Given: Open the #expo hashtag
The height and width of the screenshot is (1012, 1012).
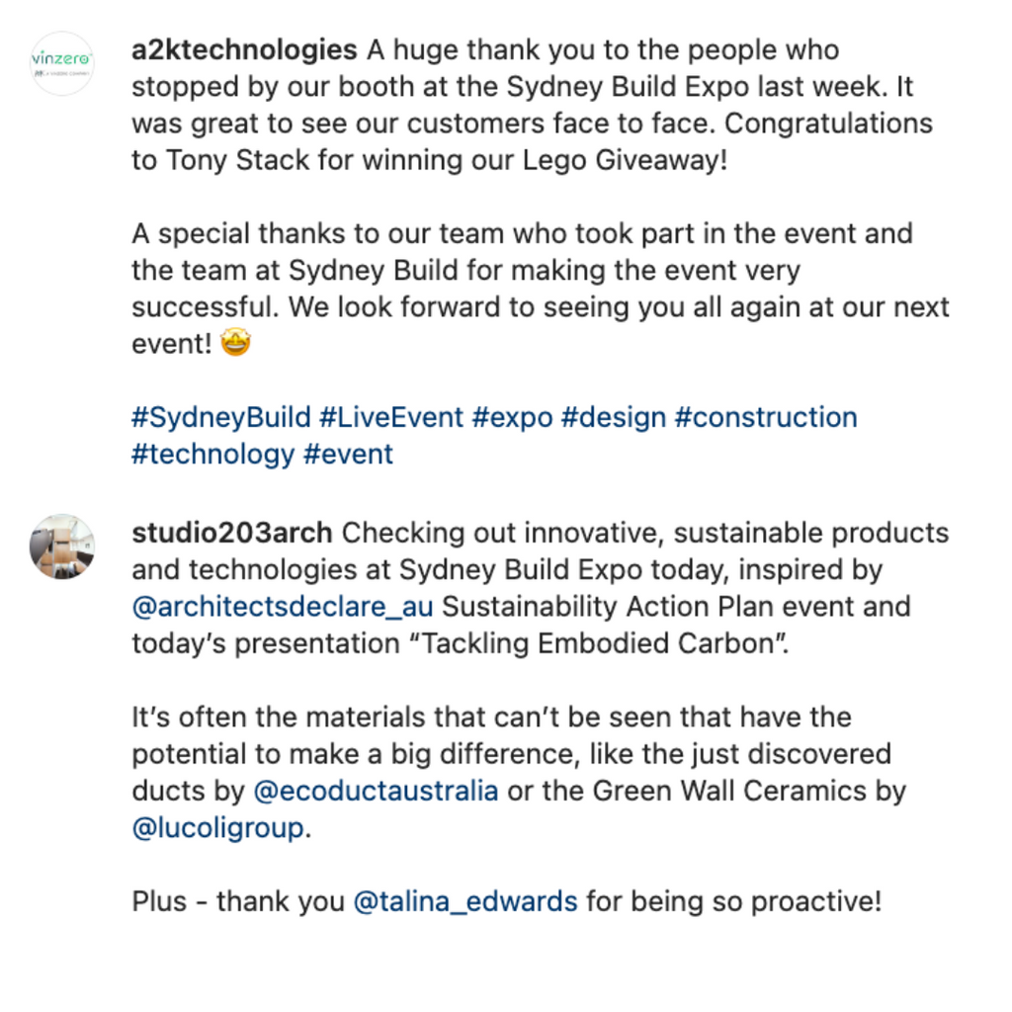Looking at the screenshot, I should (x=513, y=418).
